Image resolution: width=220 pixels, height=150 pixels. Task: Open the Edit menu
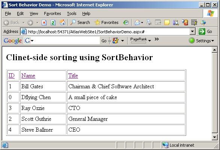click(20, 13)
